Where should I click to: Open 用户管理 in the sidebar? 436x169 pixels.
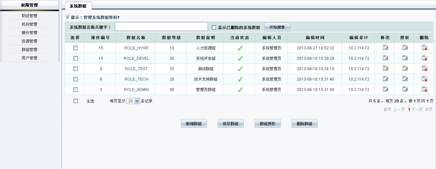click(30, 58)
